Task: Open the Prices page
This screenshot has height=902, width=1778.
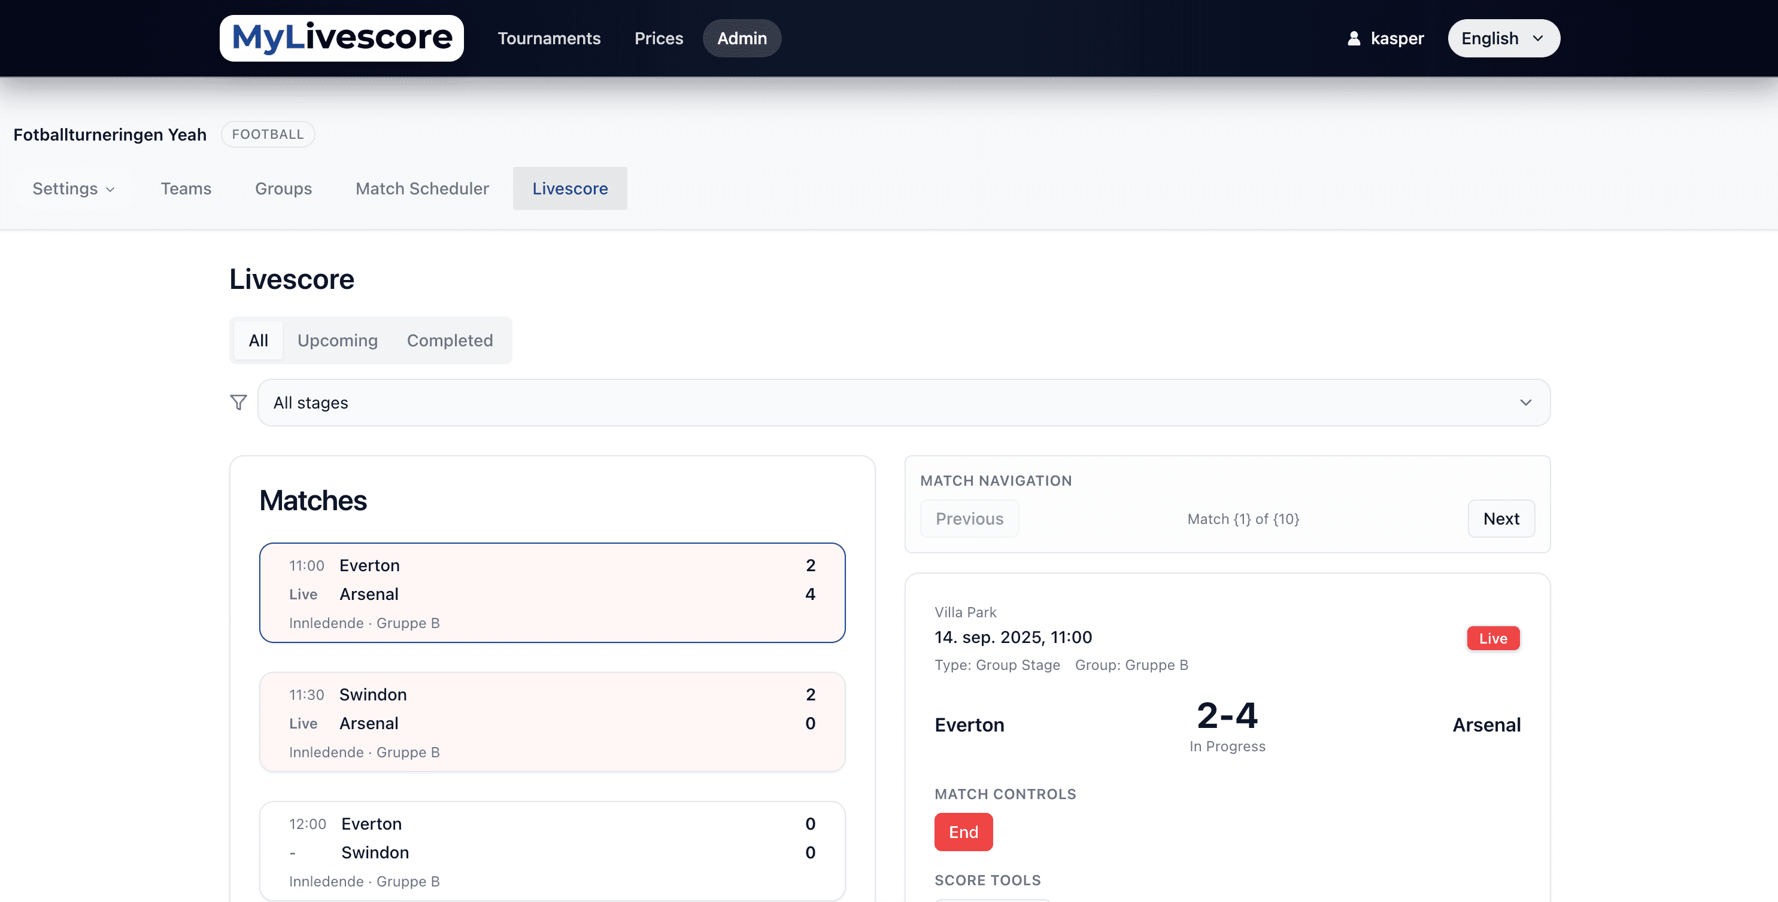Action: [659, 38]
